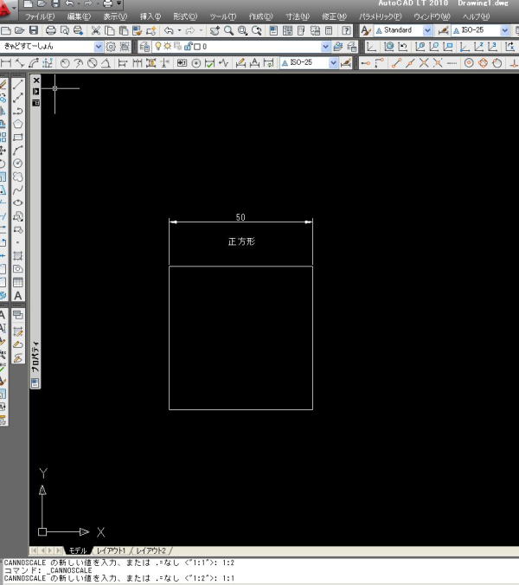Screen dimensions: 519x585
Task: Select the Multiline Text 'A' tool
Action: click(x=18, y=295)
